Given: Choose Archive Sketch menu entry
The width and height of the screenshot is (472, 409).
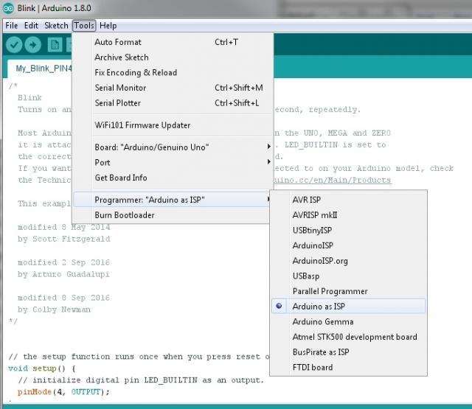Looking at the screenshot, I should click(173, 57).
